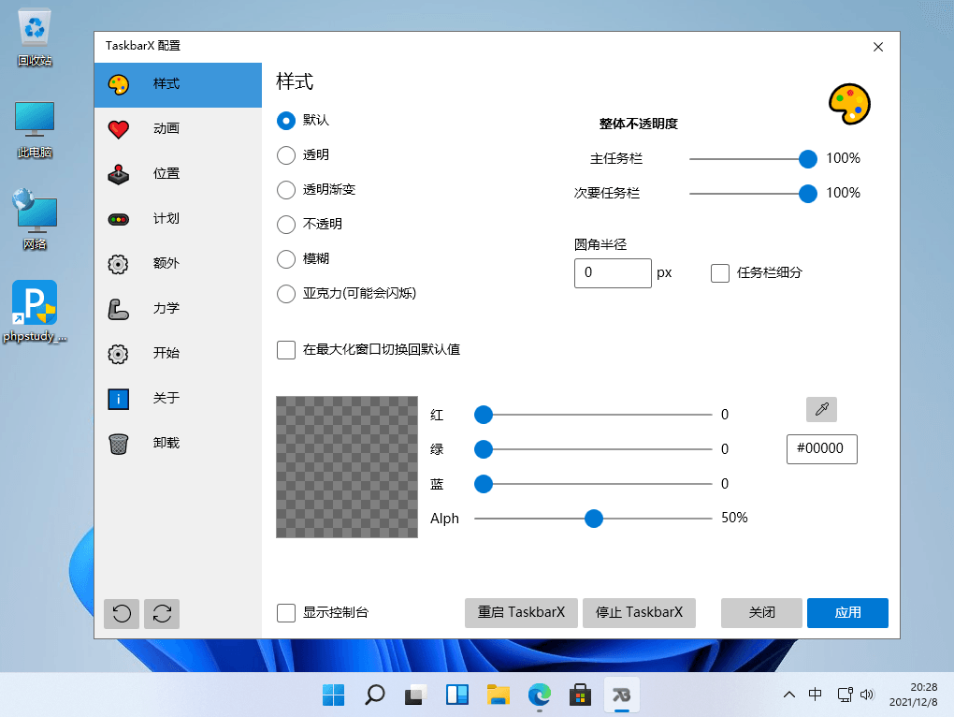Select the 额外 sidebar item
The height and width of the screenshot is (717, 954).
tap(178, 264)
